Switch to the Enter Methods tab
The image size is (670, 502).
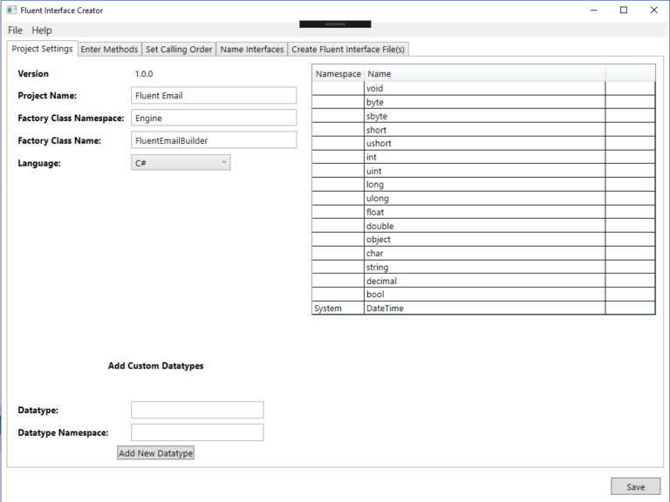[x=109, y=49]
